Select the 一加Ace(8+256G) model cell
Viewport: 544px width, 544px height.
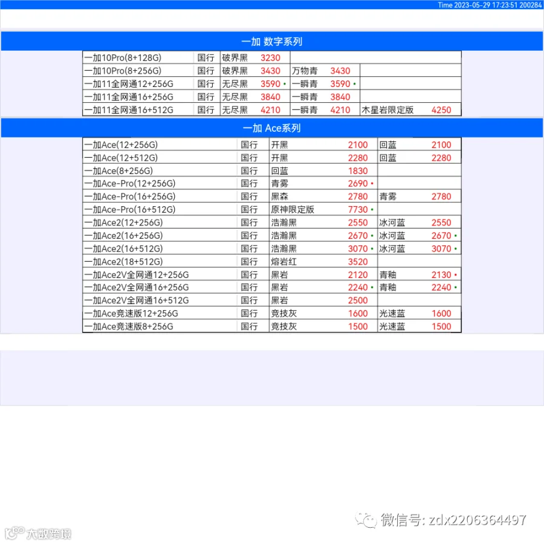(x=160, y=170)
